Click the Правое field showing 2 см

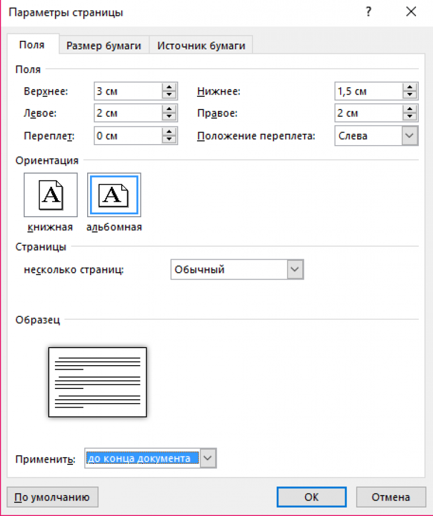pos(368,113)
